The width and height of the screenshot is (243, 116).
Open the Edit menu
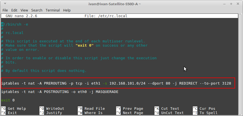pyautogui.click(x=14, y=10)
